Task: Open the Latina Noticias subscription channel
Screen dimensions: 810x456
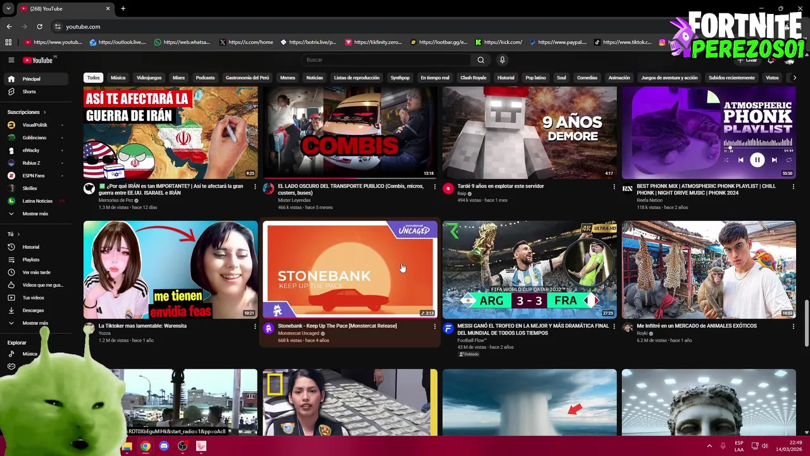Action: (x=37, y=201)
